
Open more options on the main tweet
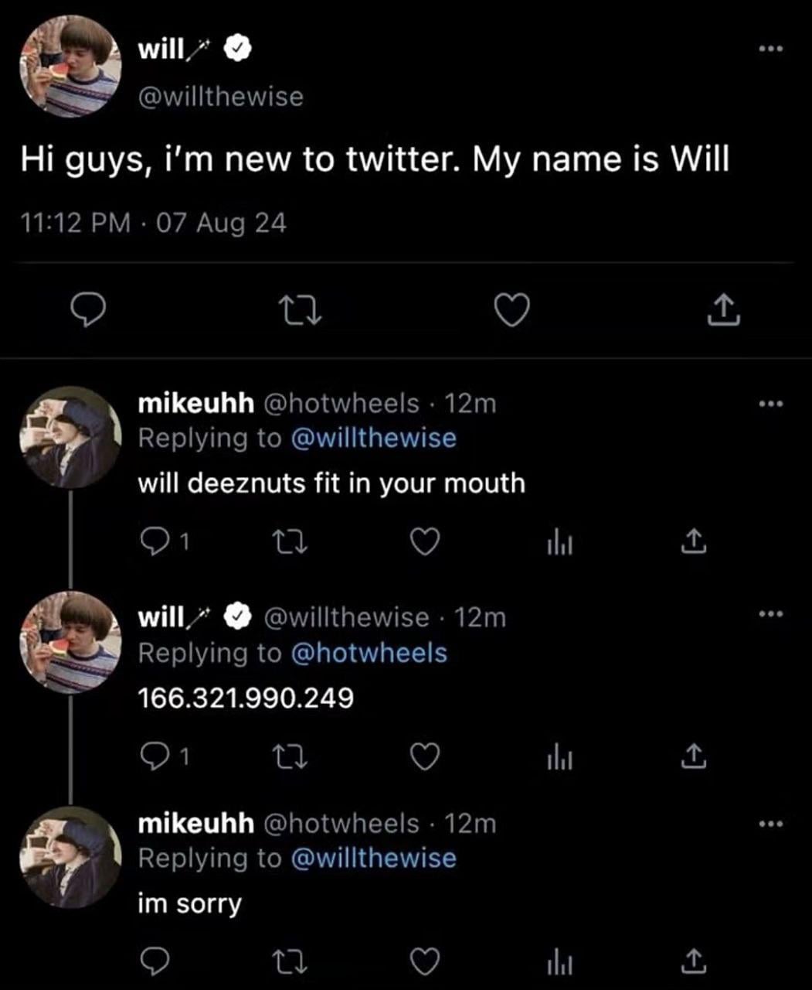pyautogui.click(x=770, y=49)
